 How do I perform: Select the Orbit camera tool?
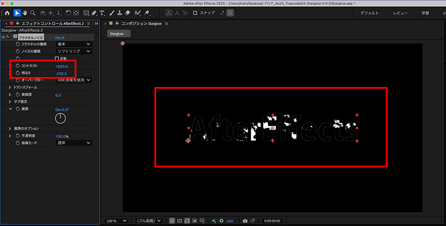(x=43, y=13)
